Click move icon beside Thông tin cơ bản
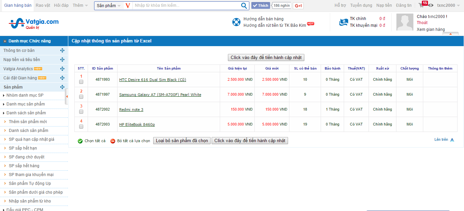 pyautogui.click(x=62, y=51)
